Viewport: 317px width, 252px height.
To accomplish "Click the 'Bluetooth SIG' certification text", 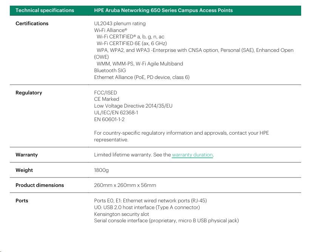I will tap(110, 70).
